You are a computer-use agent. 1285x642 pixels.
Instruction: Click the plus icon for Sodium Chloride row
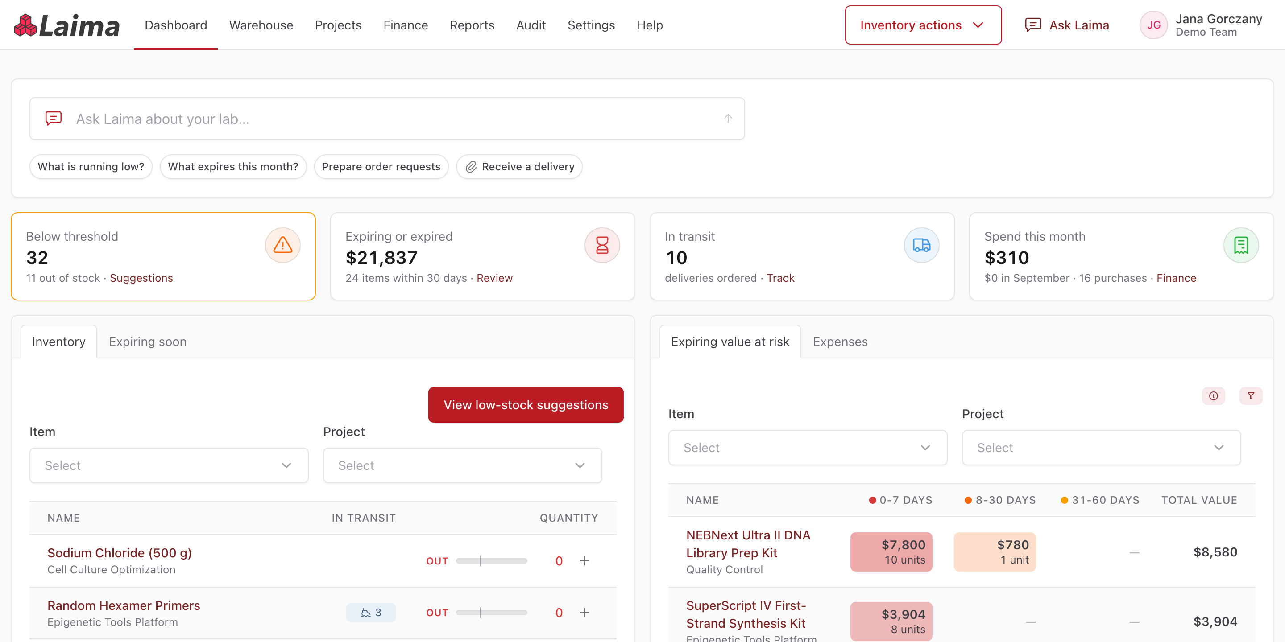[x=584, y=561]
